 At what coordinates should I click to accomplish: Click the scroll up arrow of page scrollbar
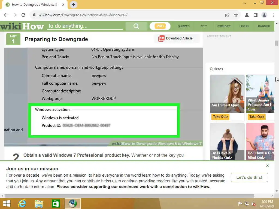coord(277,23)
